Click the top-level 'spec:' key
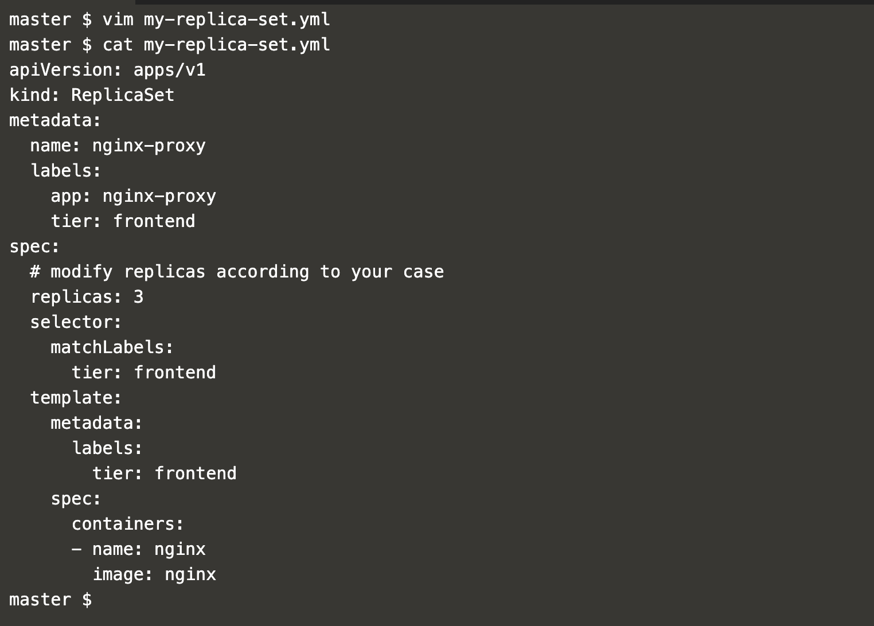 34,247
